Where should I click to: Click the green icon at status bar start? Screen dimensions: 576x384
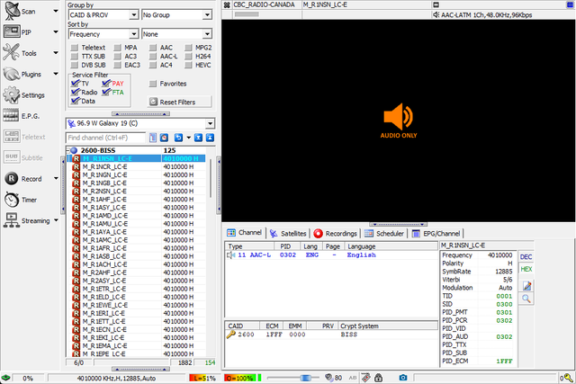point(5,378)
